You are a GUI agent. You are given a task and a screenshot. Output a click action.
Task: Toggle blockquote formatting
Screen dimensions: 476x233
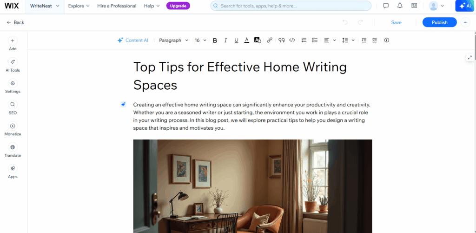click(281, 40)
